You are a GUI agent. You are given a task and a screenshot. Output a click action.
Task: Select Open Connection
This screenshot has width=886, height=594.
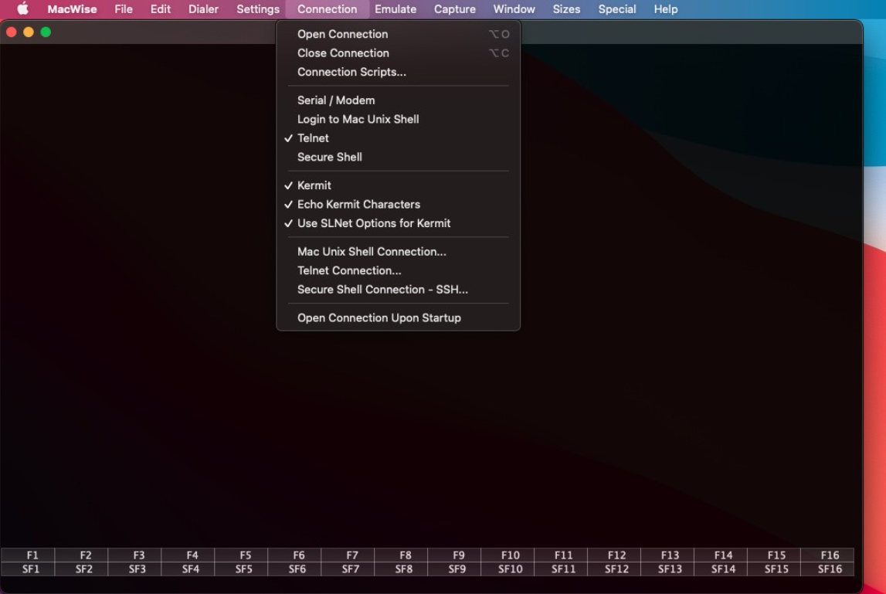342,34
